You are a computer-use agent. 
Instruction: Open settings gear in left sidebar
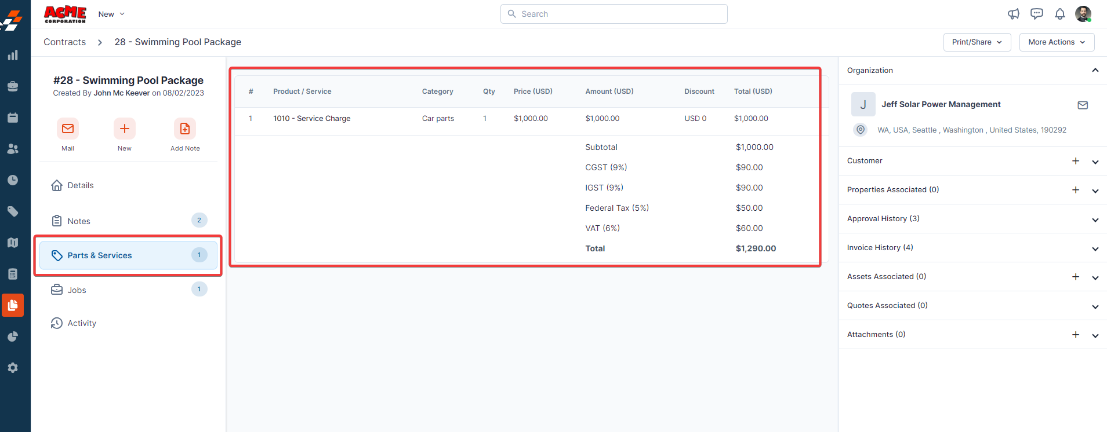13,368
